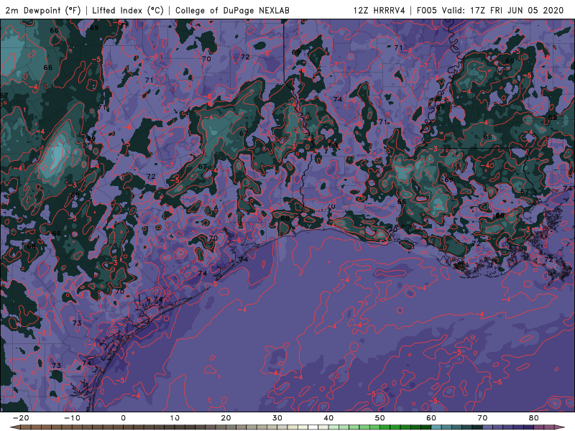
Task: Click the "-20" colorbar tick label
Action: 21,418
